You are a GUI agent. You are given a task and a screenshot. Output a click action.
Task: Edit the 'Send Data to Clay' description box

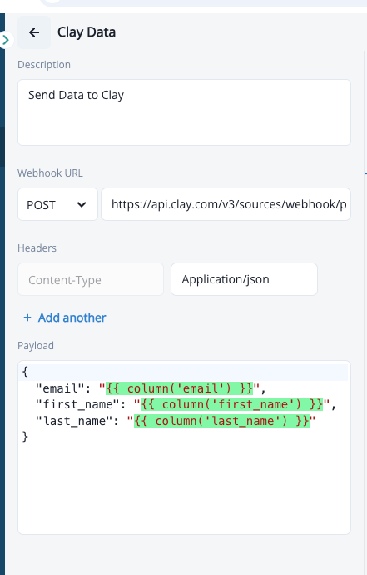(x=184, y=112)
